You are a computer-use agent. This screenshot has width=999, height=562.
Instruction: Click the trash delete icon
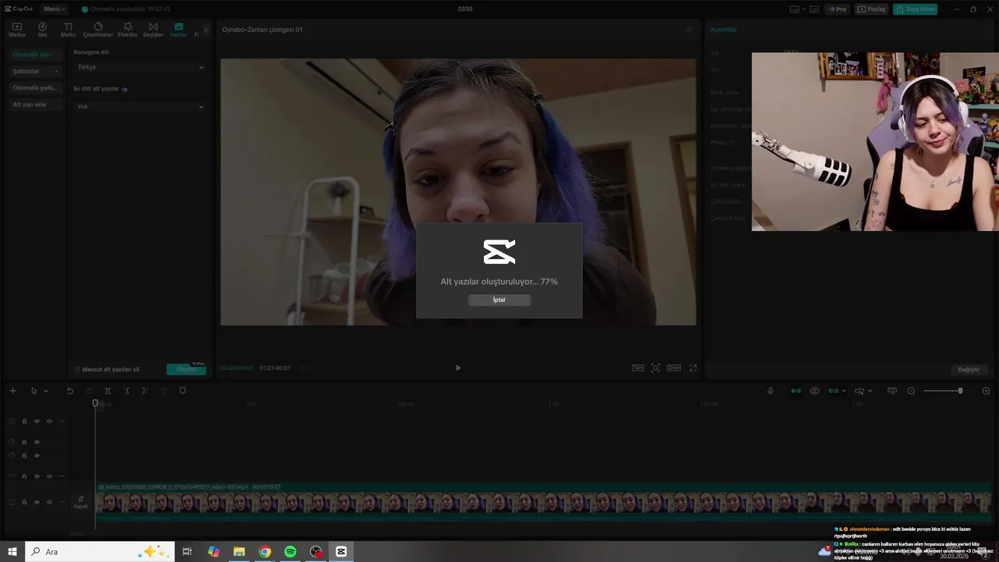[x=164, y=390]
